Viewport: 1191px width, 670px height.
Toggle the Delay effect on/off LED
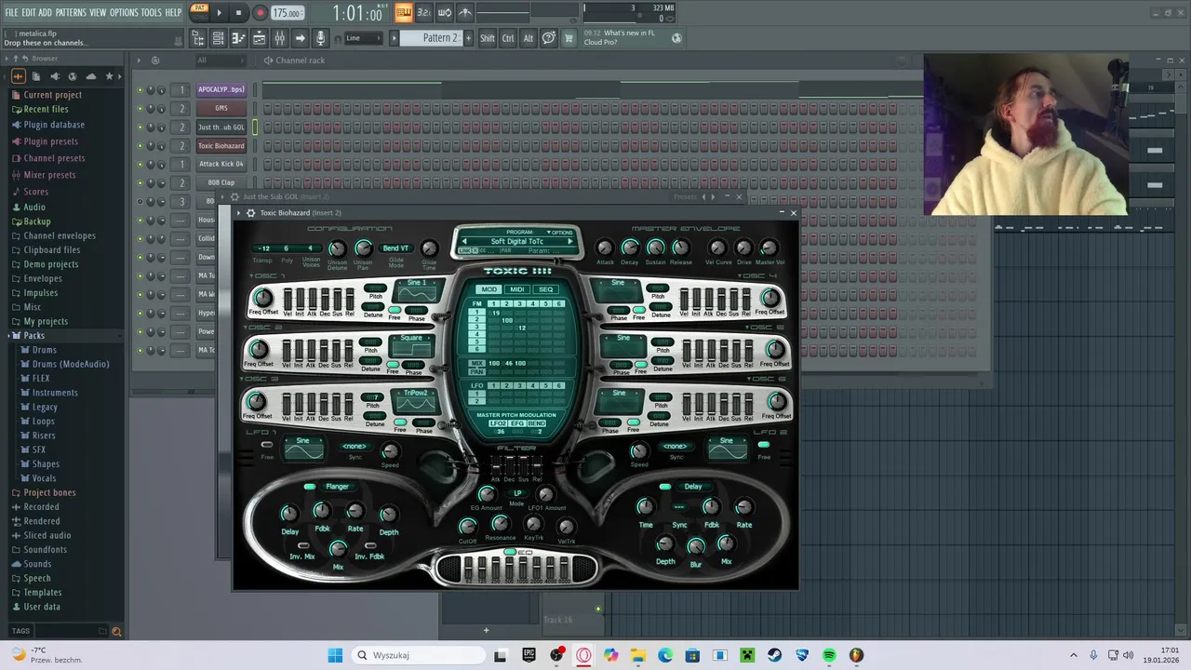[664, 487]
